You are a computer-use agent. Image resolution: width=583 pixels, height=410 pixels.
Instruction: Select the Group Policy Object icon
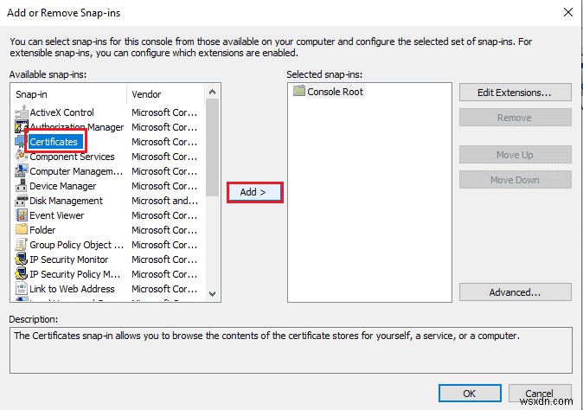(22, 245)
